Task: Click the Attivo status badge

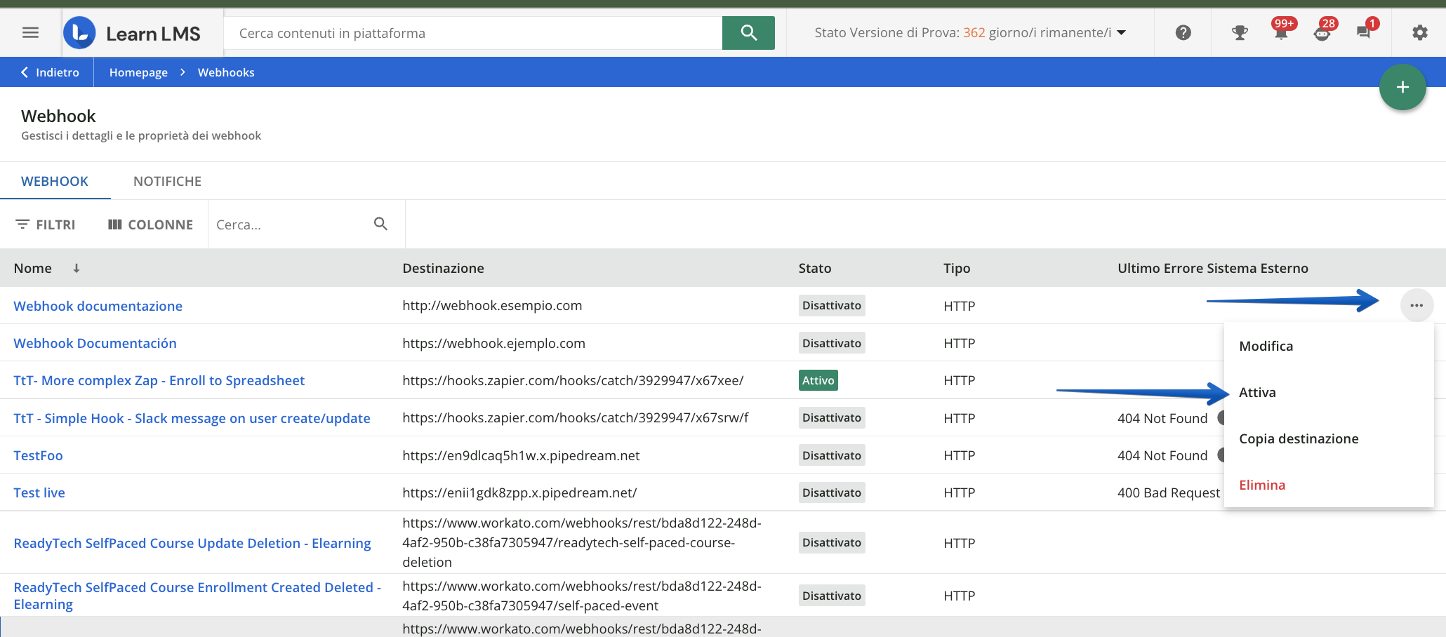Action: tap(818, 380)
